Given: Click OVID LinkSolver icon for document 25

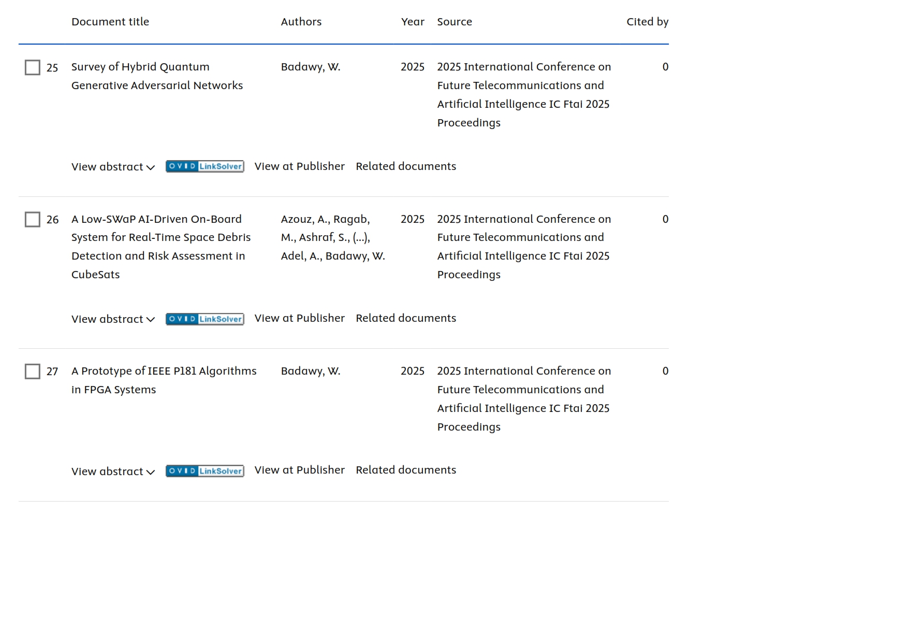Looking at the screenshot, I should tap(204, 166).
